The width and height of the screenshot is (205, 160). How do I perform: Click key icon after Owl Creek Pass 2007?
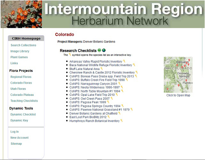pyautogui.click(x=112, y=98)
